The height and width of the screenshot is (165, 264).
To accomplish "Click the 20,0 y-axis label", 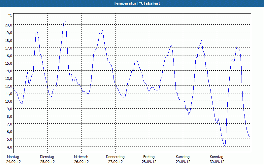I will point(9,25).
